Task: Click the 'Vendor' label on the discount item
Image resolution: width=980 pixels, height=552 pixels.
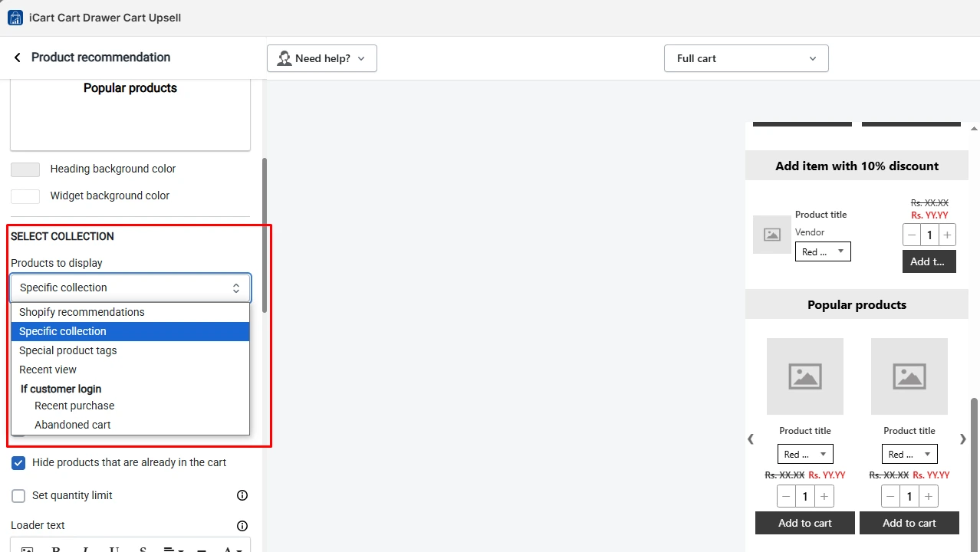Action: [x=810, y=232]
